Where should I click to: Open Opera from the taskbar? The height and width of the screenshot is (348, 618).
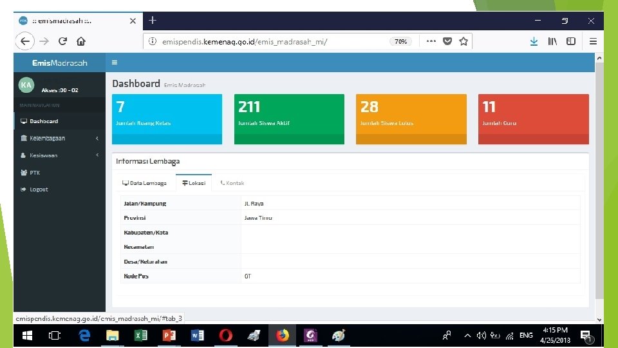pyautogui.click(x=226, y=336)
